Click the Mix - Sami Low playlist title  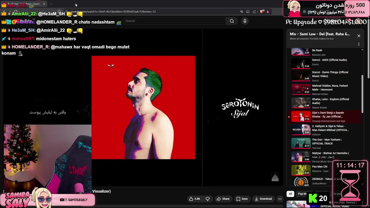click(x=320, y=34)
